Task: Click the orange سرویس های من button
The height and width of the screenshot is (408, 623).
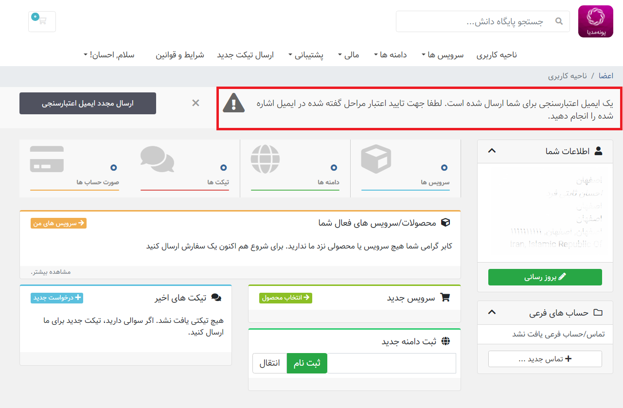Action: tap(58, 223)
